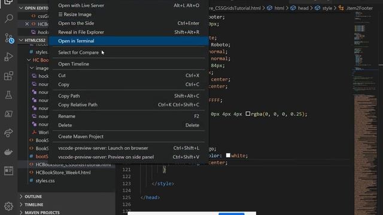Choose Open in Terminal
Screen dimensions: 383x215
coord(129,41)
